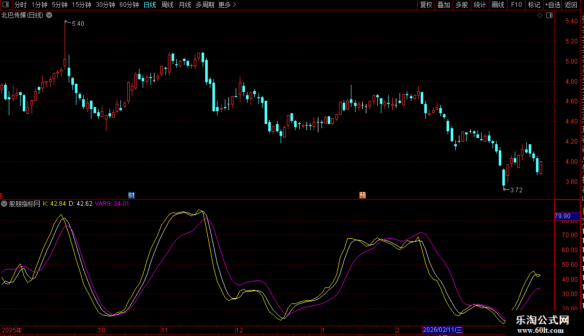Viewport: 584px width, 336px height.
Task: Expand the 股朋指标网 indicator dropdown
Action: [4, 204]
